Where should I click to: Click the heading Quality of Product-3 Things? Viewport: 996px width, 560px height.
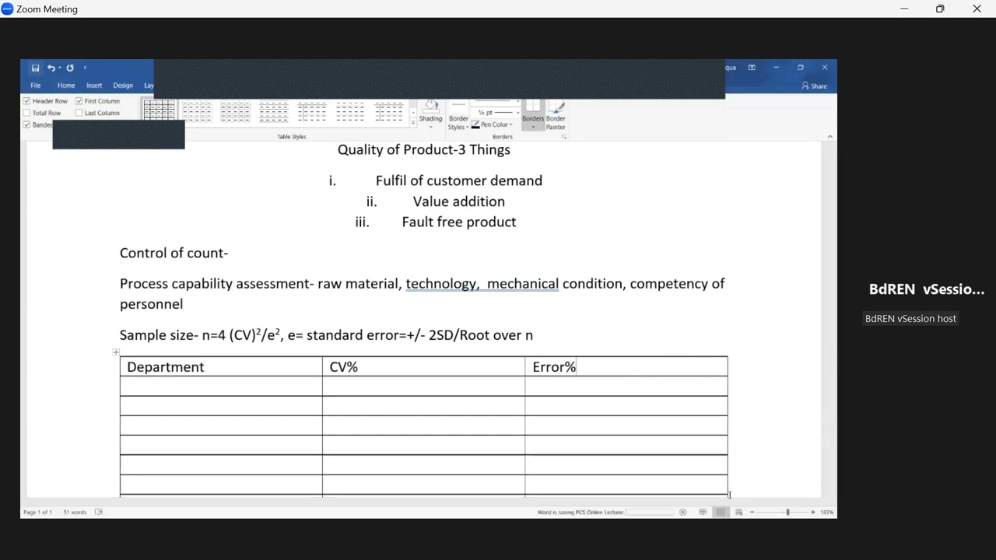click(x=424, y=149)
